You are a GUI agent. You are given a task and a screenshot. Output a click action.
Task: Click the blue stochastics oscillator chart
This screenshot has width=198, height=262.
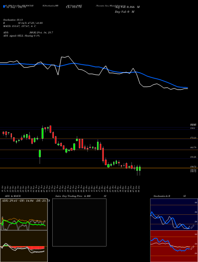tap(174, 214)
